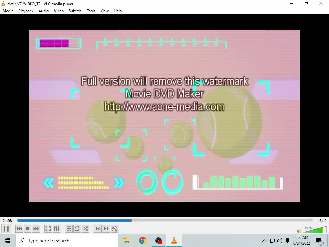
Task: Launch Google Chrome from taskbar
Action: [x=142, y=241]
